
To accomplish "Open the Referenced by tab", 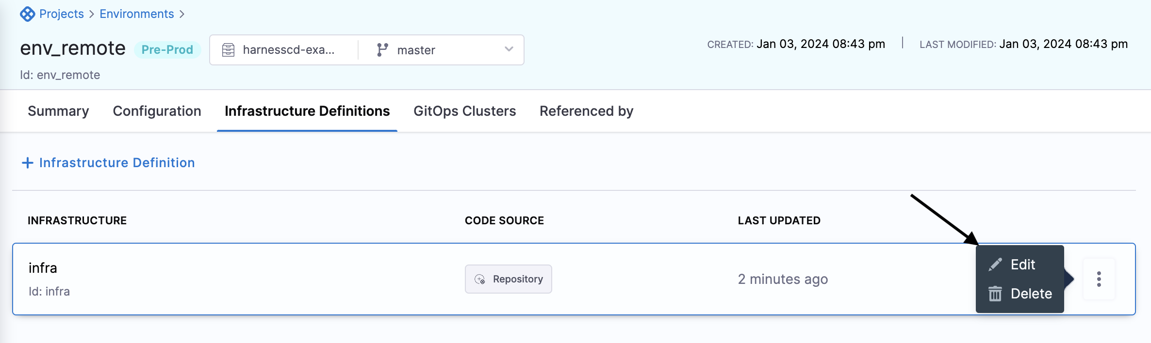I will pyautogui.click(x=586, y=111).
